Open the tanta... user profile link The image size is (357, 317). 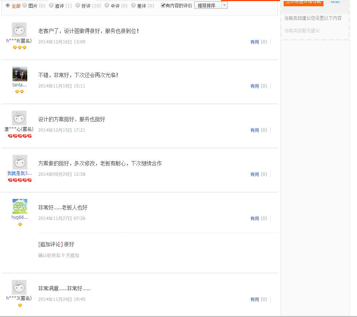(20, 85)
